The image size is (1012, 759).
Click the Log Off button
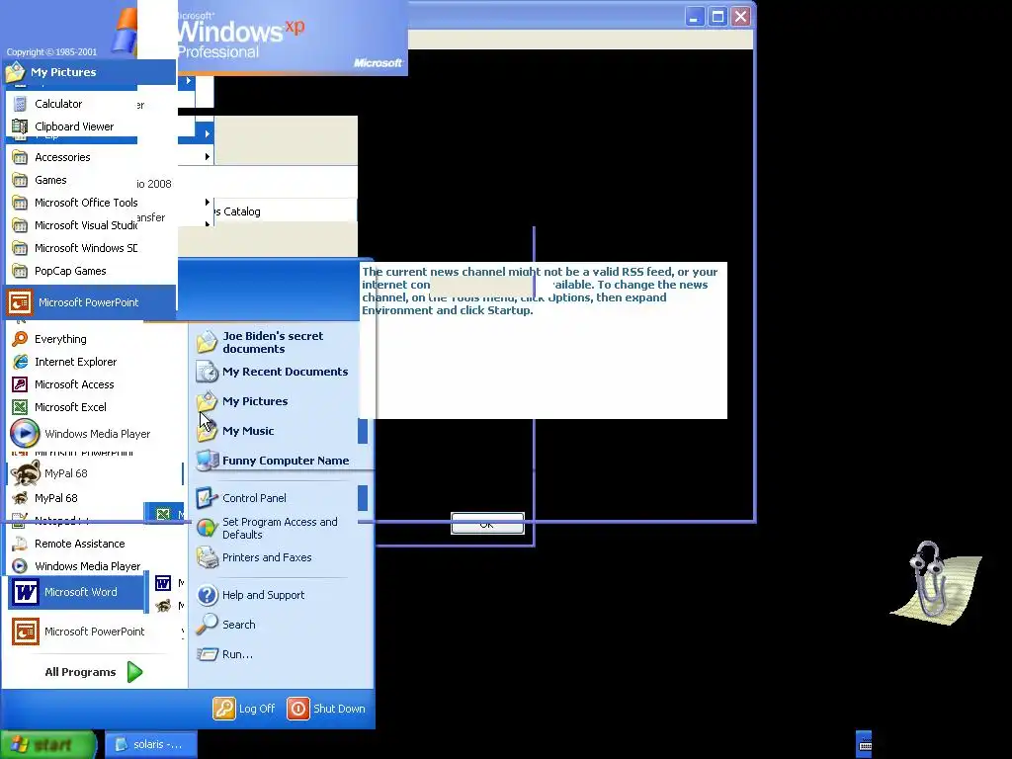(244, 709)
